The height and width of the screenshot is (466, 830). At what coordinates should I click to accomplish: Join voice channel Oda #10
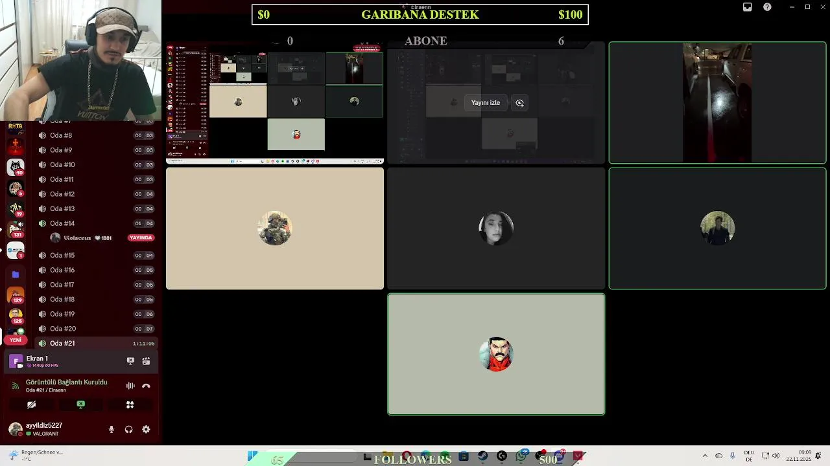(97, 164)
